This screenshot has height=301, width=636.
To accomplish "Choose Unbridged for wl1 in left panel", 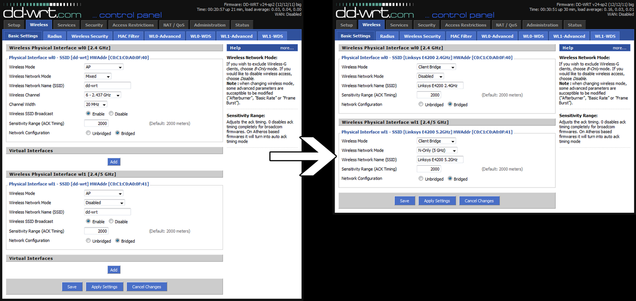I will pyautogui.click(x=88, y=241).
